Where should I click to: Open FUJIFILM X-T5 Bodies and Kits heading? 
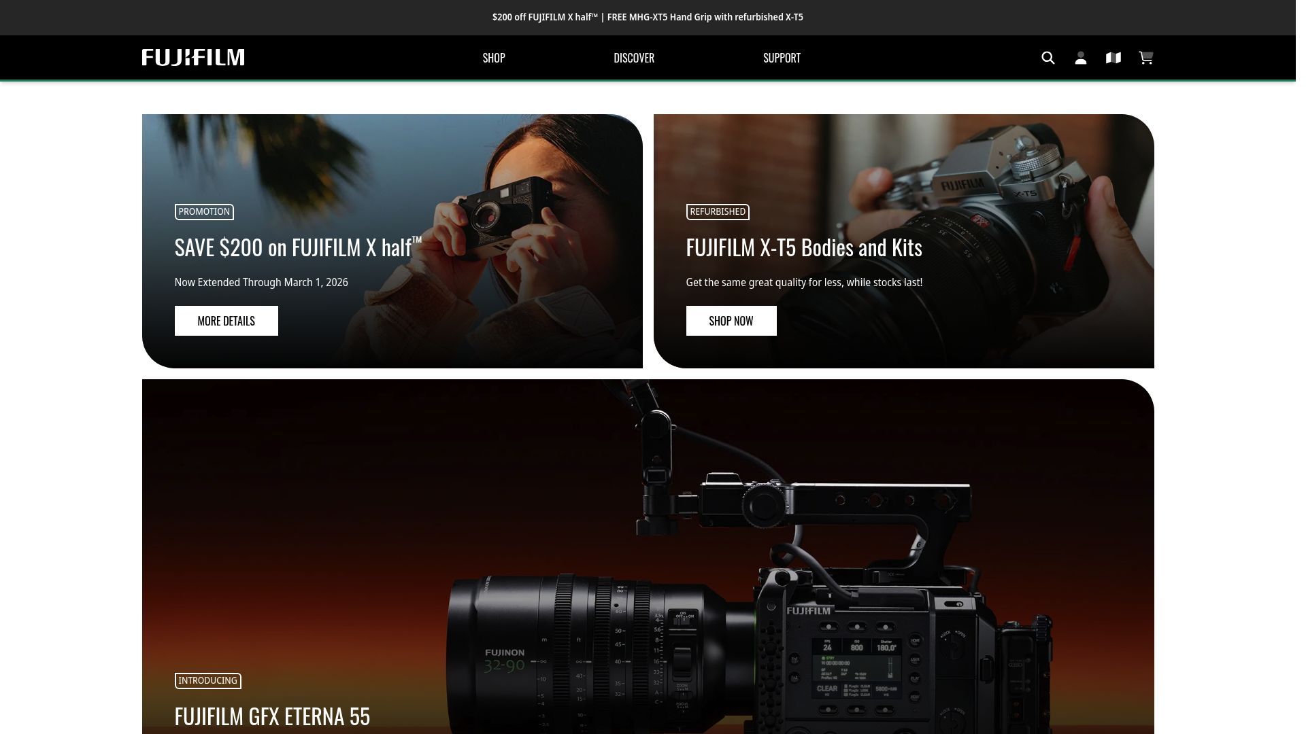(804, 247)
